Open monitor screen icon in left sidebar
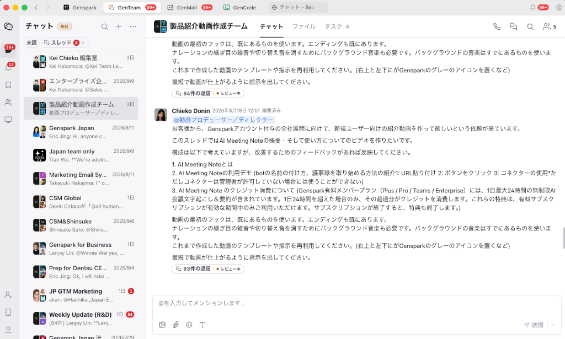 [8, 120]
